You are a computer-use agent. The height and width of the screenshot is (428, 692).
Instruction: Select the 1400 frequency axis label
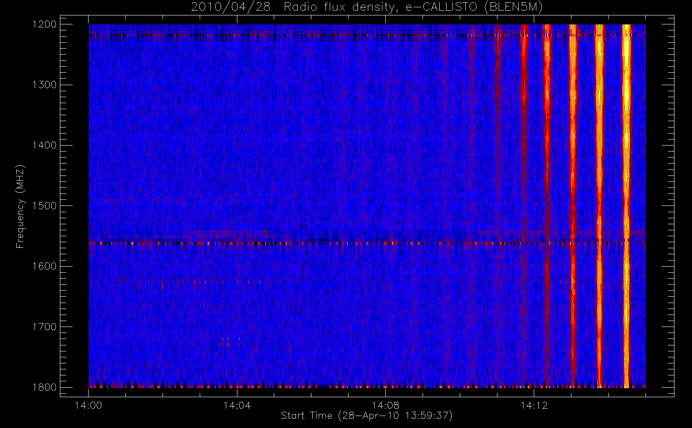tap(44, 146)
